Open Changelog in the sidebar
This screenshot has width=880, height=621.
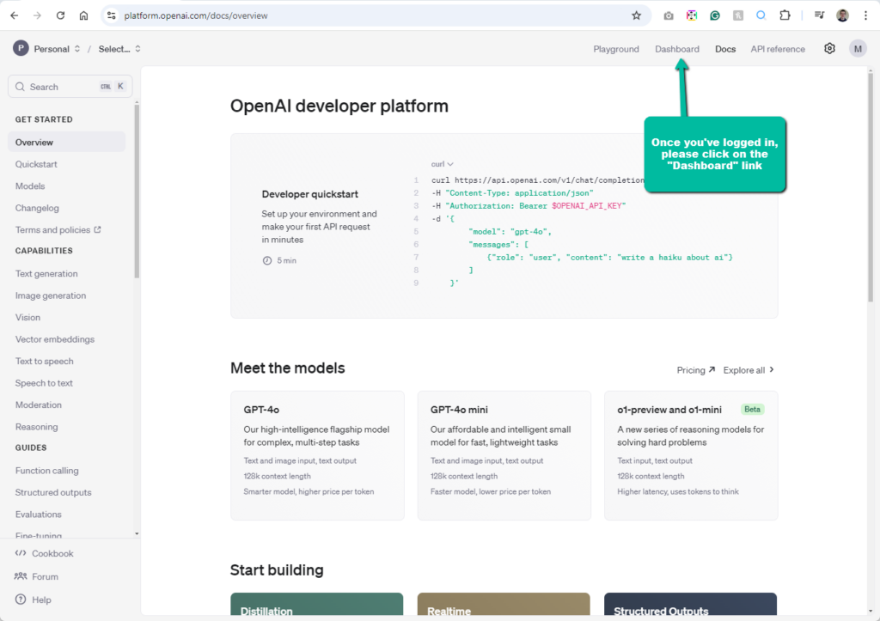click(x=37, y=208)
